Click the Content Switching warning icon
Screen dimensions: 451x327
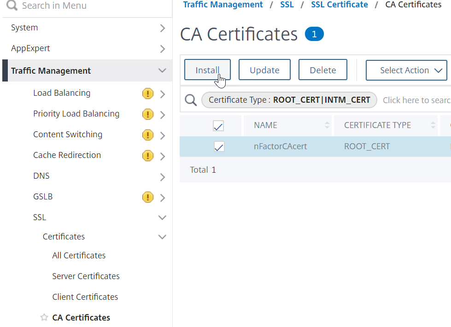(x=147, y=135)
